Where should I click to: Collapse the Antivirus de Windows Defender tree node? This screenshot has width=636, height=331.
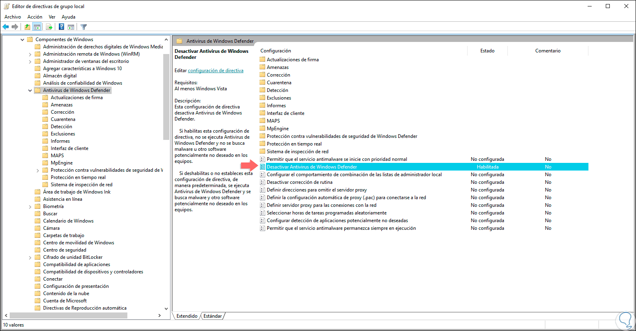click(30, 90)
